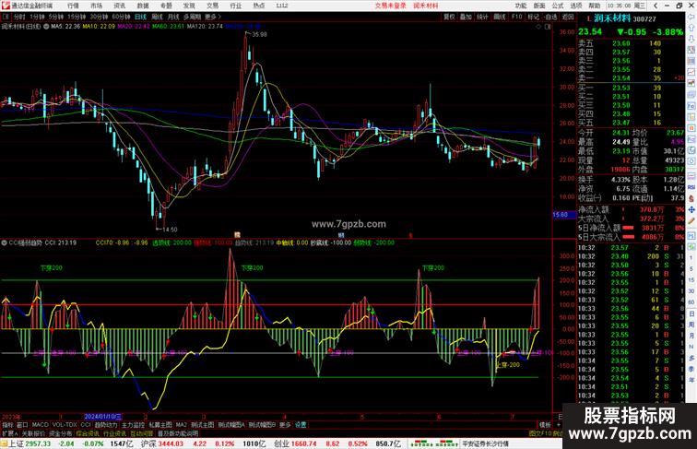Click the up-arrow icon in right sidebar
This screenshot has height=449, width=697.
[691, 29]
